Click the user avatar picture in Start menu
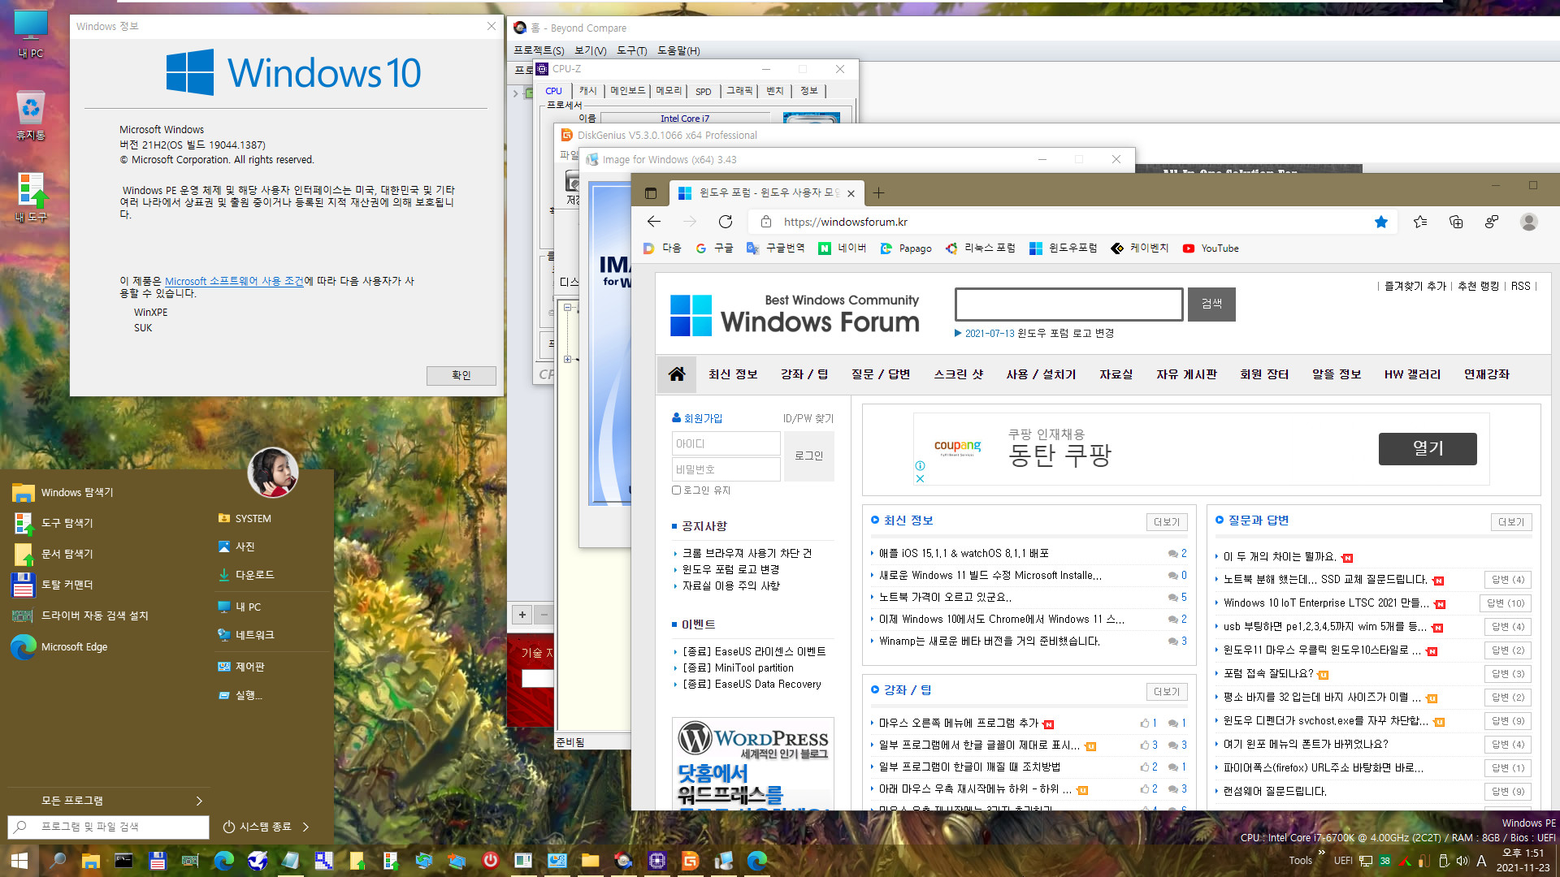 (x=272, y=472)
